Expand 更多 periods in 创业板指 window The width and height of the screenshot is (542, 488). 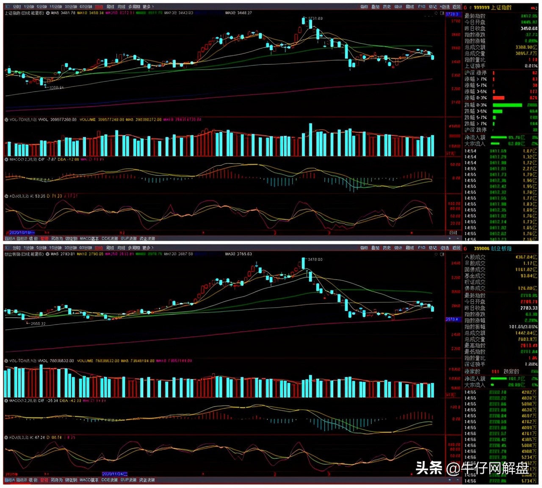(148, 248)
